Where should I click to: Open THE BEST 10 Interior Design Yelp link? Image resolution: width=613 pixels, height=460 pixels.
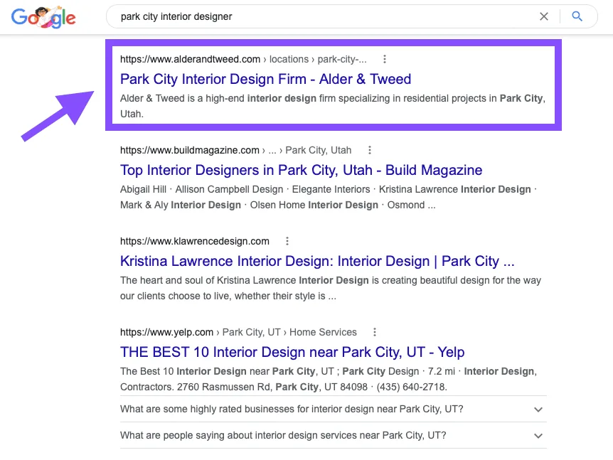(292, 352)
